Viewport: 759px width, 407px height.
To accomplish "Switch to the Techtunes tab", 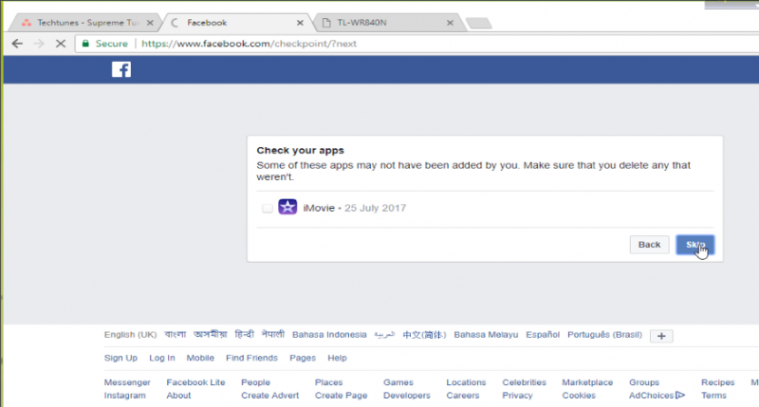I will 87,23.
